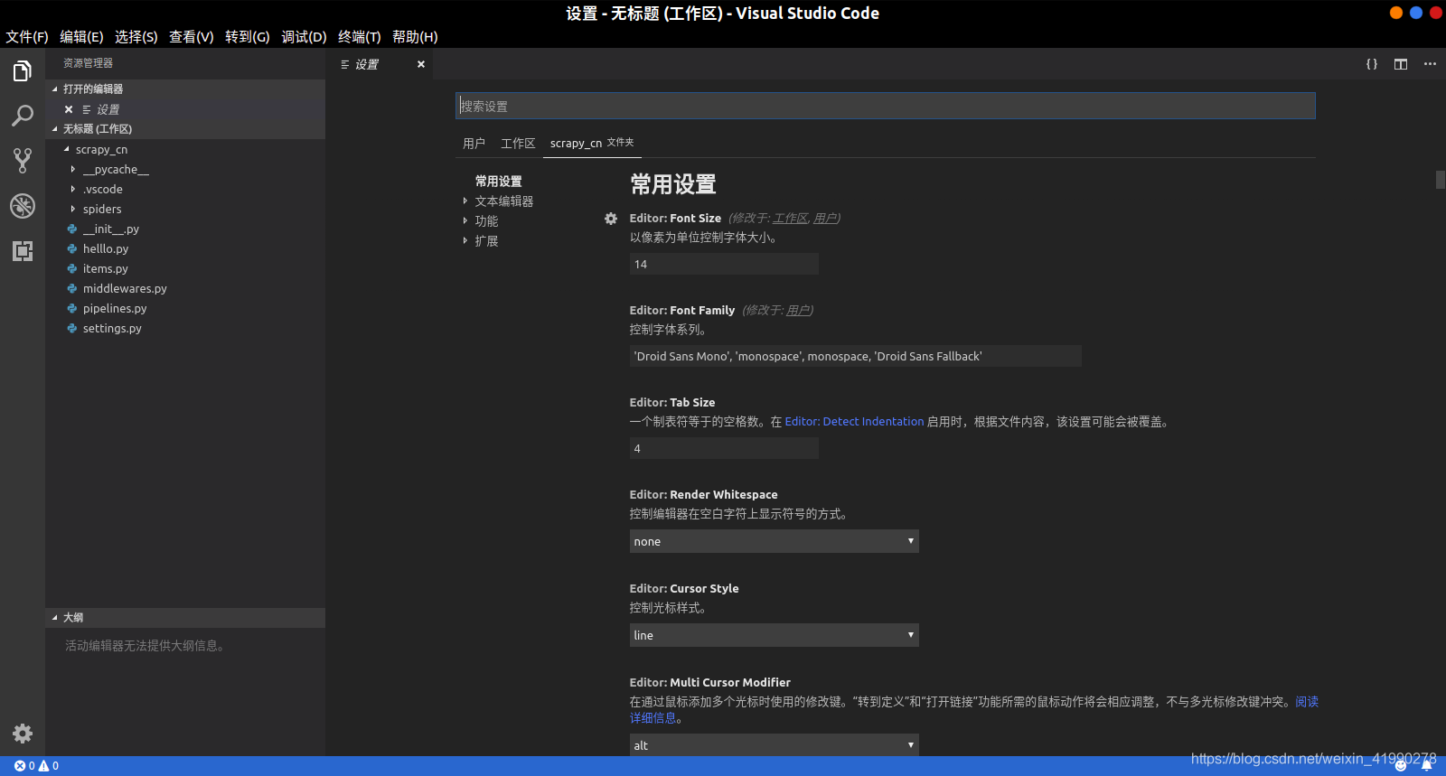Expand the spiders folder
1446x776 pixels.
[x=73, y=209]
